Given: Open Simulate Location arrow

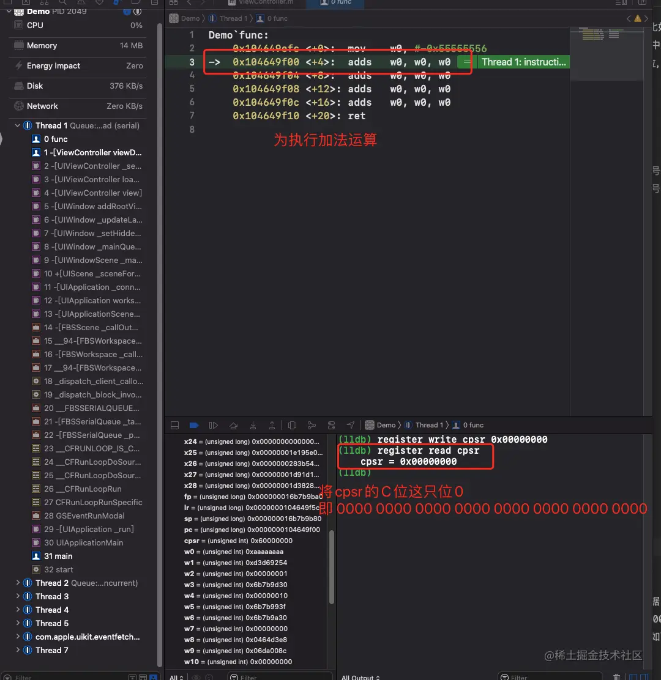Looking at the screenshot, I should (x=350, y=426).
